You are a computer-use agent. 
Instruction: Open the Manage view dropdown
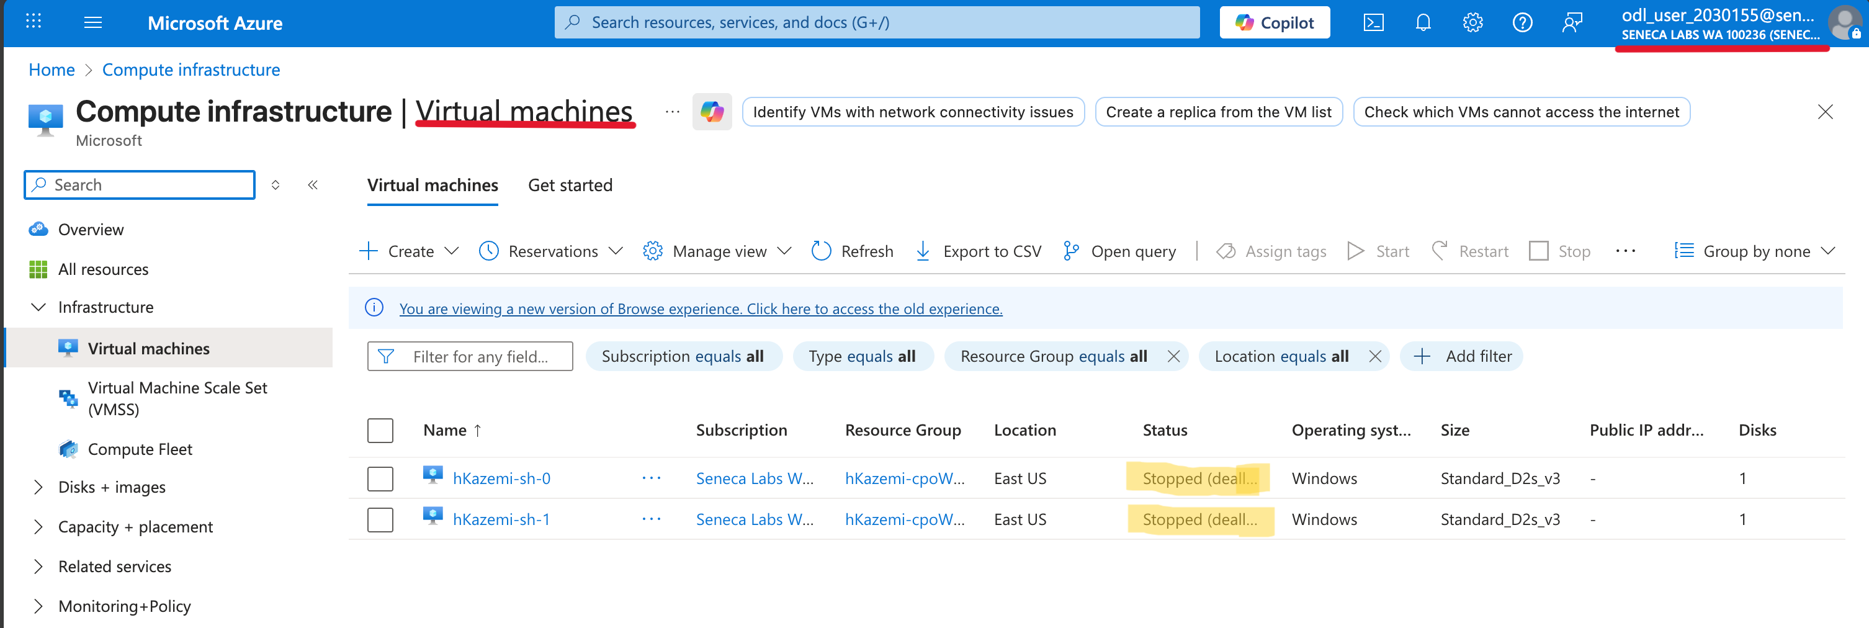717,251
